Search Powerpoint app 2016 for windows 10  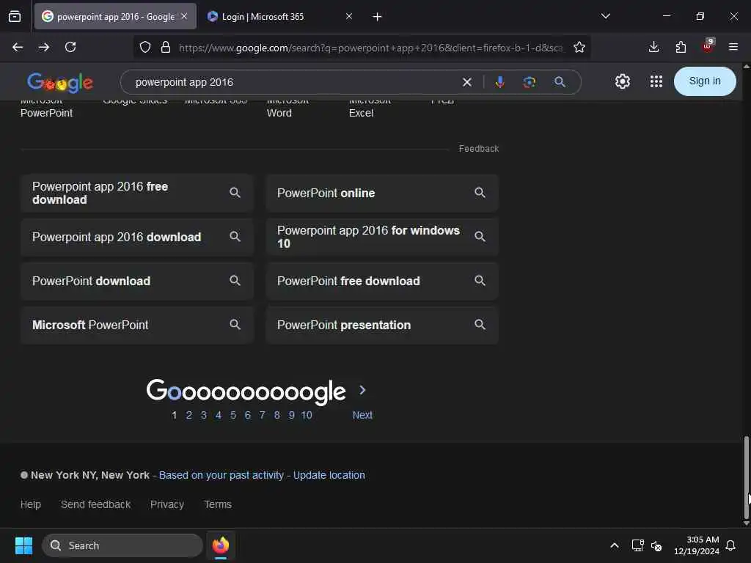[x=381, y=237]
